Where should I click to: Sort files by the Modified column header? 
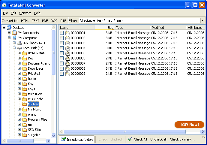coord(167,28)
